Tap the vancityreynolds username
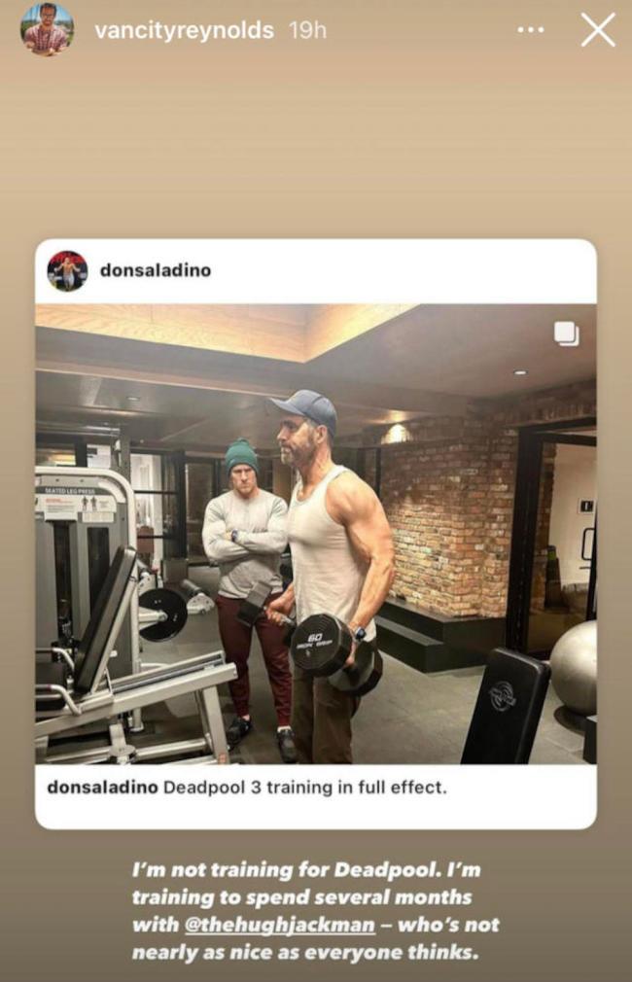This screenshot has width=632, height=982. tap(184, 30)
